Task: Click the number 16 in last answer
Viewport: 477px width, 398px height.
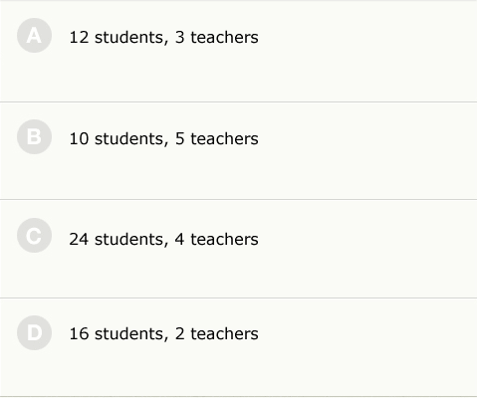Action: pyautogui.click(x=79, y=333)
